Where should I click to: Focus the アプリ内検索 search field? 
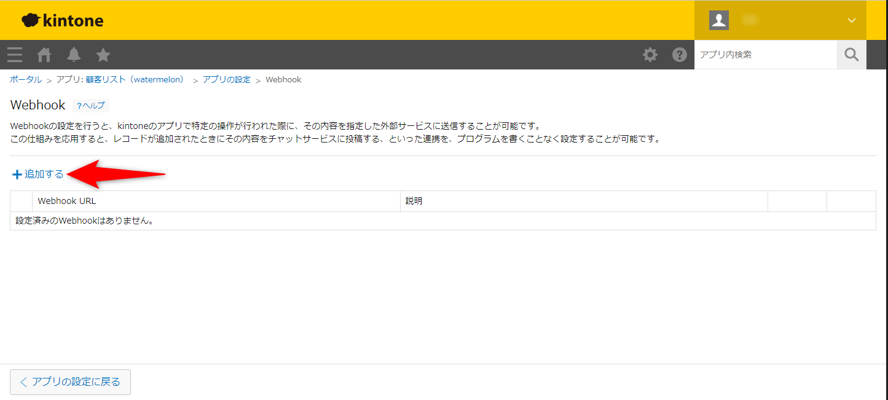(x=765, y=55)
